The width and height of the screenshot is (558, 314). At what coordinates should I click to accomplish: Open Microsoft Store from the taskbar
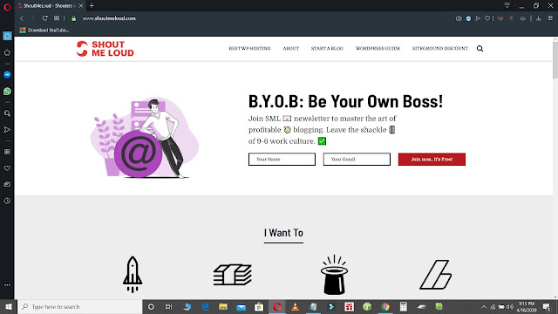259,306
